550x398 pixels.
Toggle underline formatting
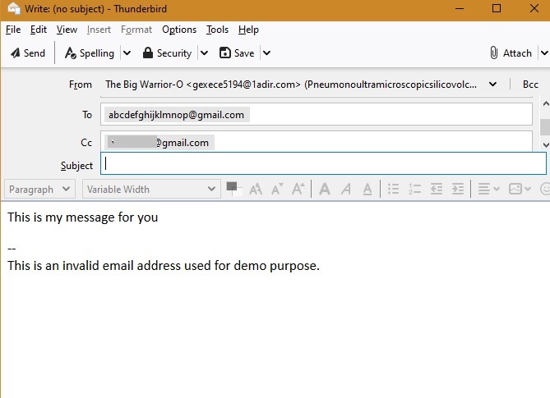pyautogui.click(x=367, y=189)
